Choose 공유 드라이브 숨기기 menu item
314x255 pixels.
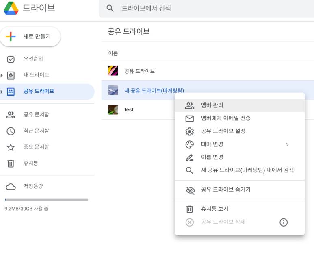tap(240, 190)
